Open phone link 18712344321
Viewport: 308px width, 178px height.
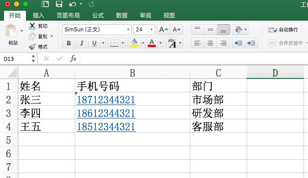tap(106, 100)
